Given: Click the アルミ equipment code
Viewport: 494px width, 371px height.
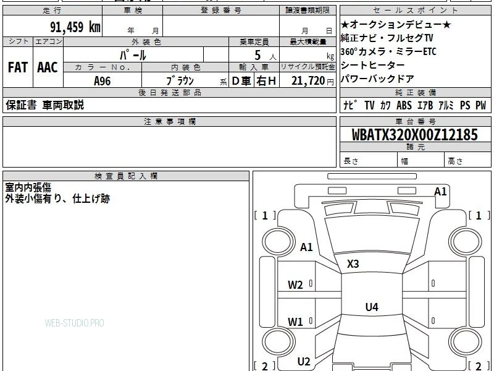Looking at the screenshot, I should coord(446,105).
